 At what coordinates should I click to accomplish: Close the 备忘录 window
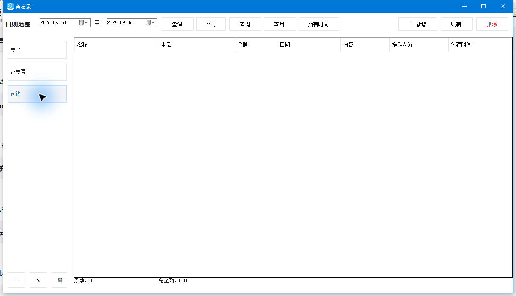click(x=503, y=6)
